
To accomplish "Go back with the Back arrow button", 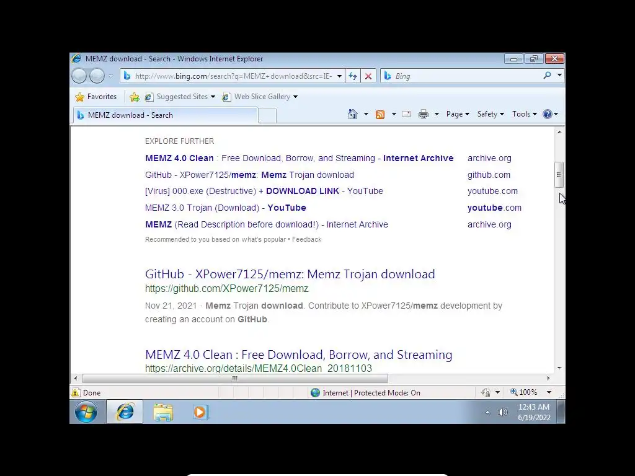I will tap(79, 76).
